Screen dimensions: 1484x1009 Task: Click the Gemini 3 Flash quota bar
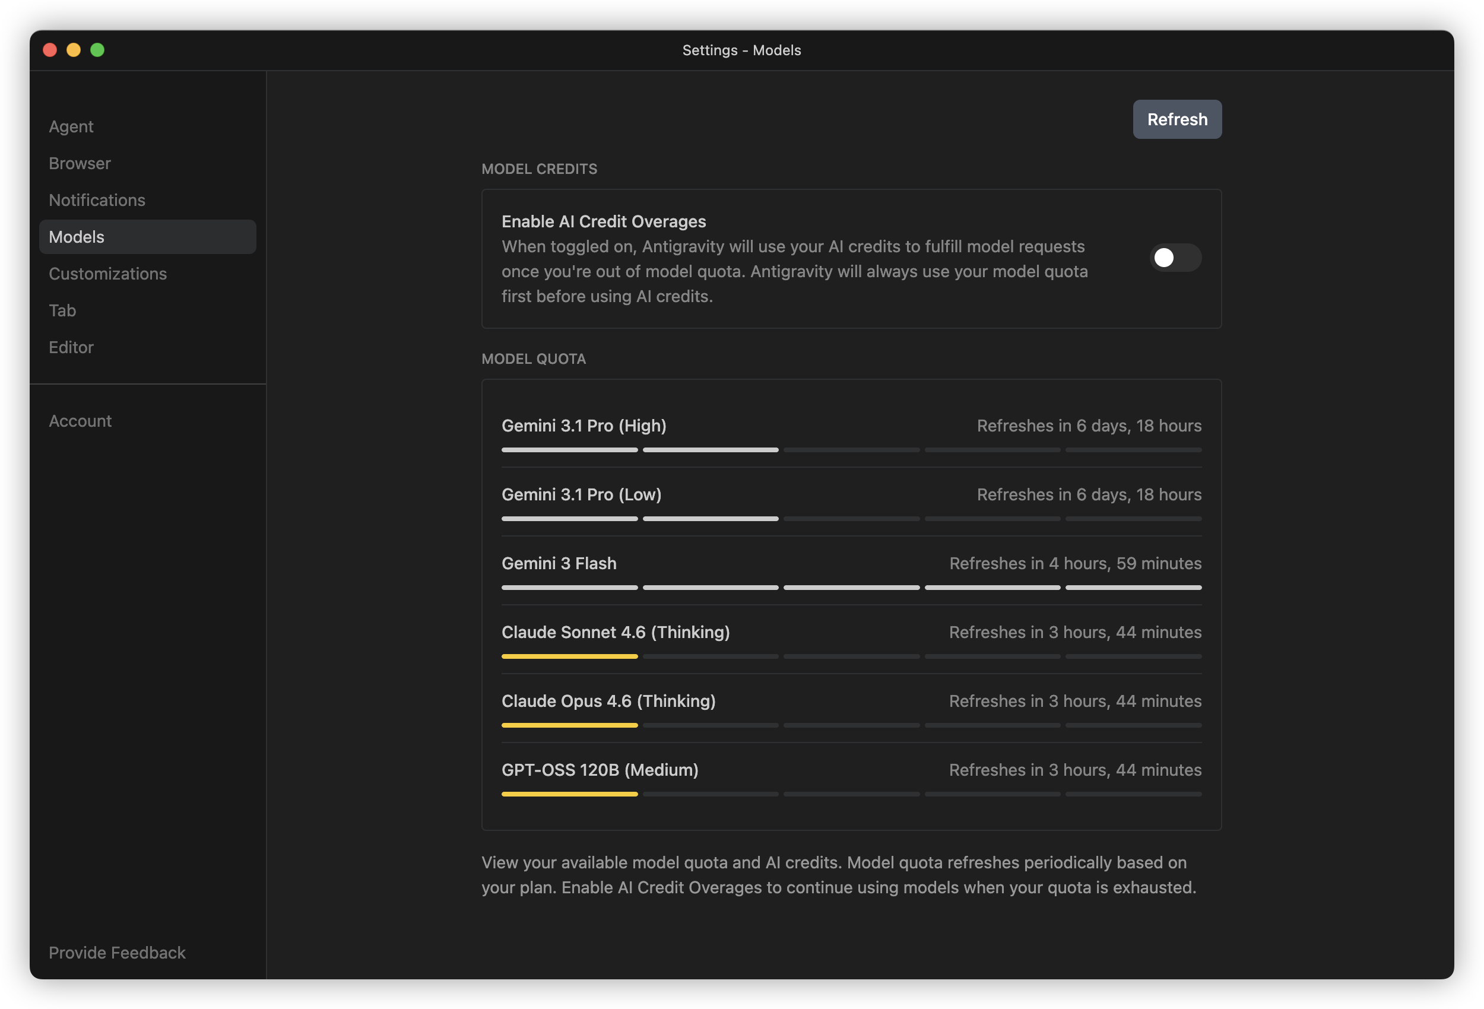click(x=851, y=588)
